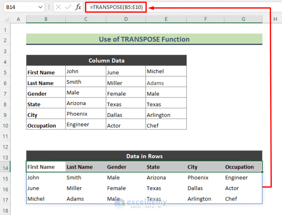Select cell 'City' in row 9

pos(46,114)
